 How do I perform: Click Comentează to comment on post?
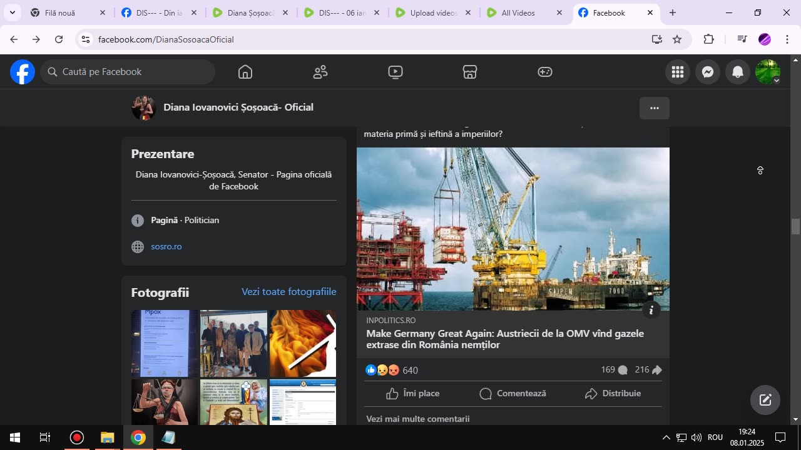tap(513, 394)
